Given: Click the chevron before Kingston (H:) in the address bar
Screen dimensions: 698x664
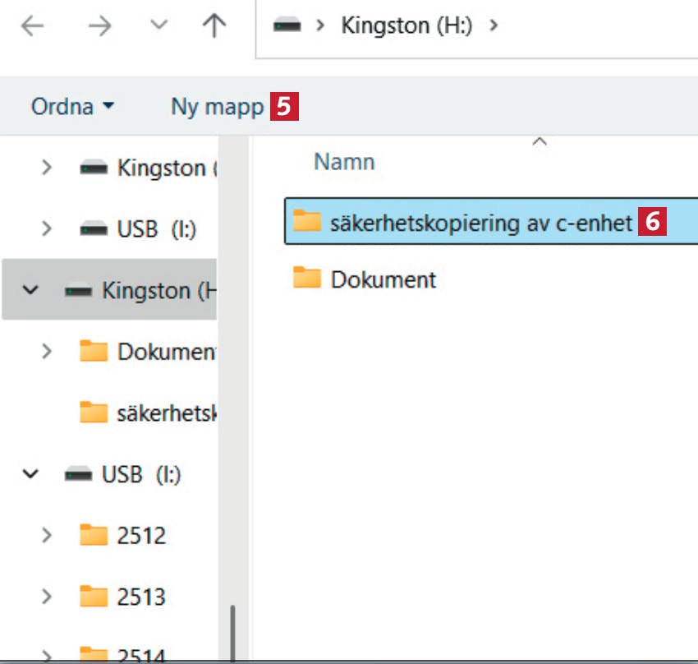Looking at the screenshot, I should (x=319, y=25).
